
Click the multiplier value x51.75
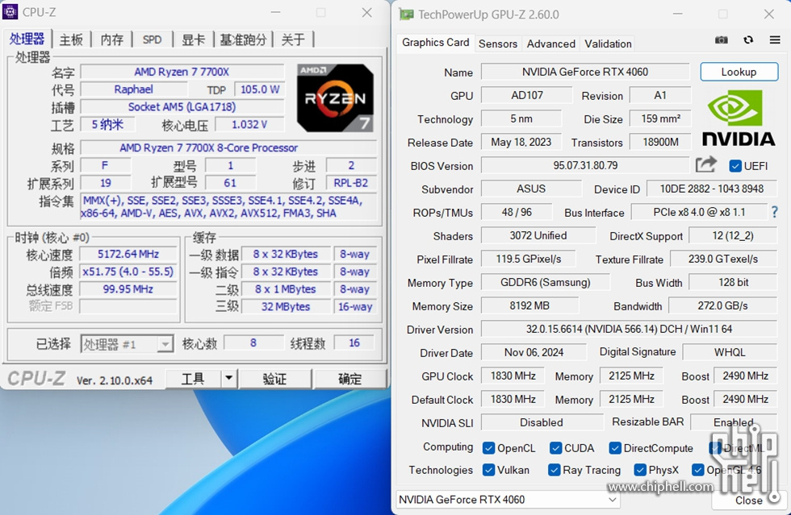coord(128,272)
